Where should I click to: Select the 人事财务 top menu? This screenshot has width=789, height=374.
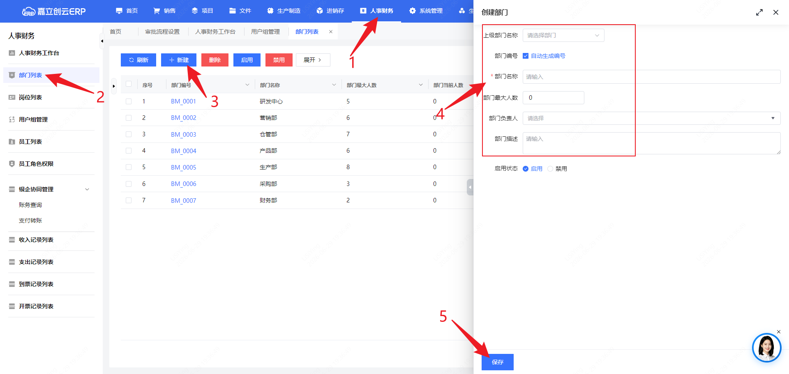pos(376,11)
